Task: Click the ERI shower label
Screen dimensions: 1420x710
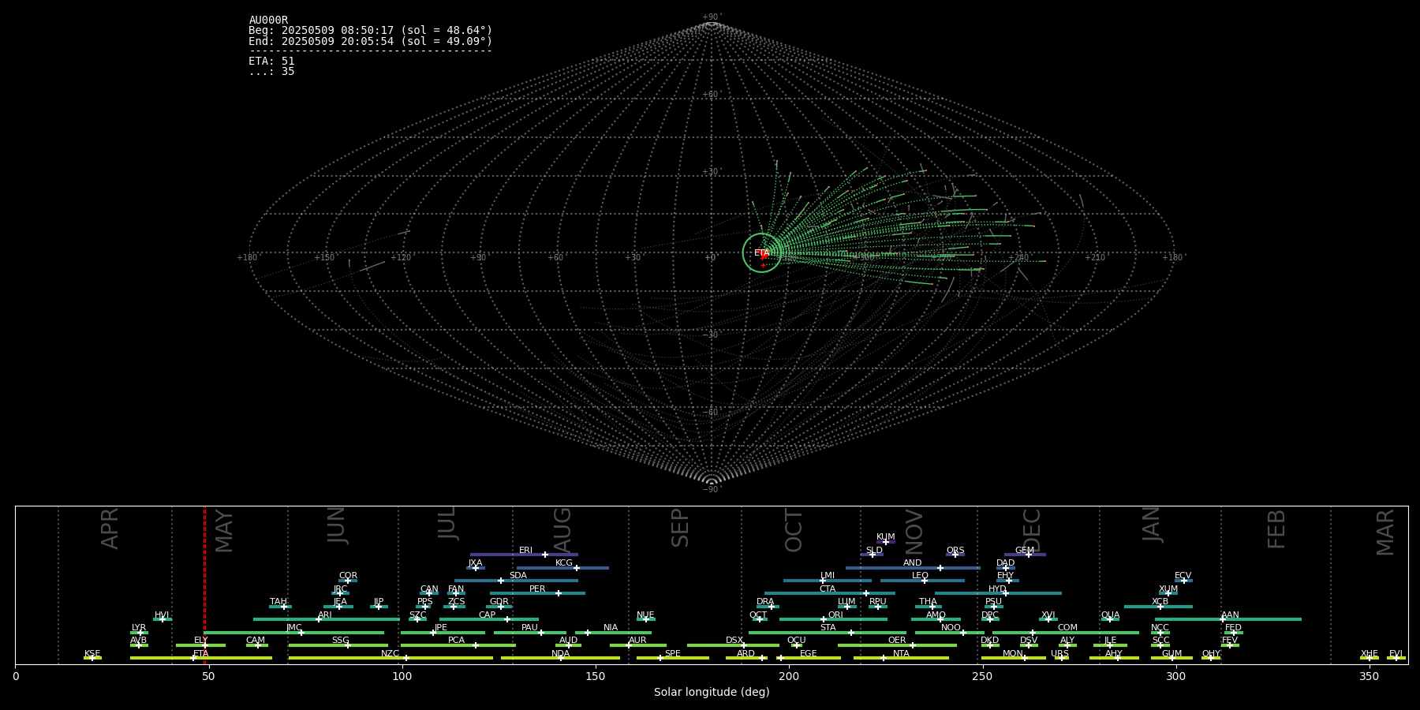Action: [525, 550]
